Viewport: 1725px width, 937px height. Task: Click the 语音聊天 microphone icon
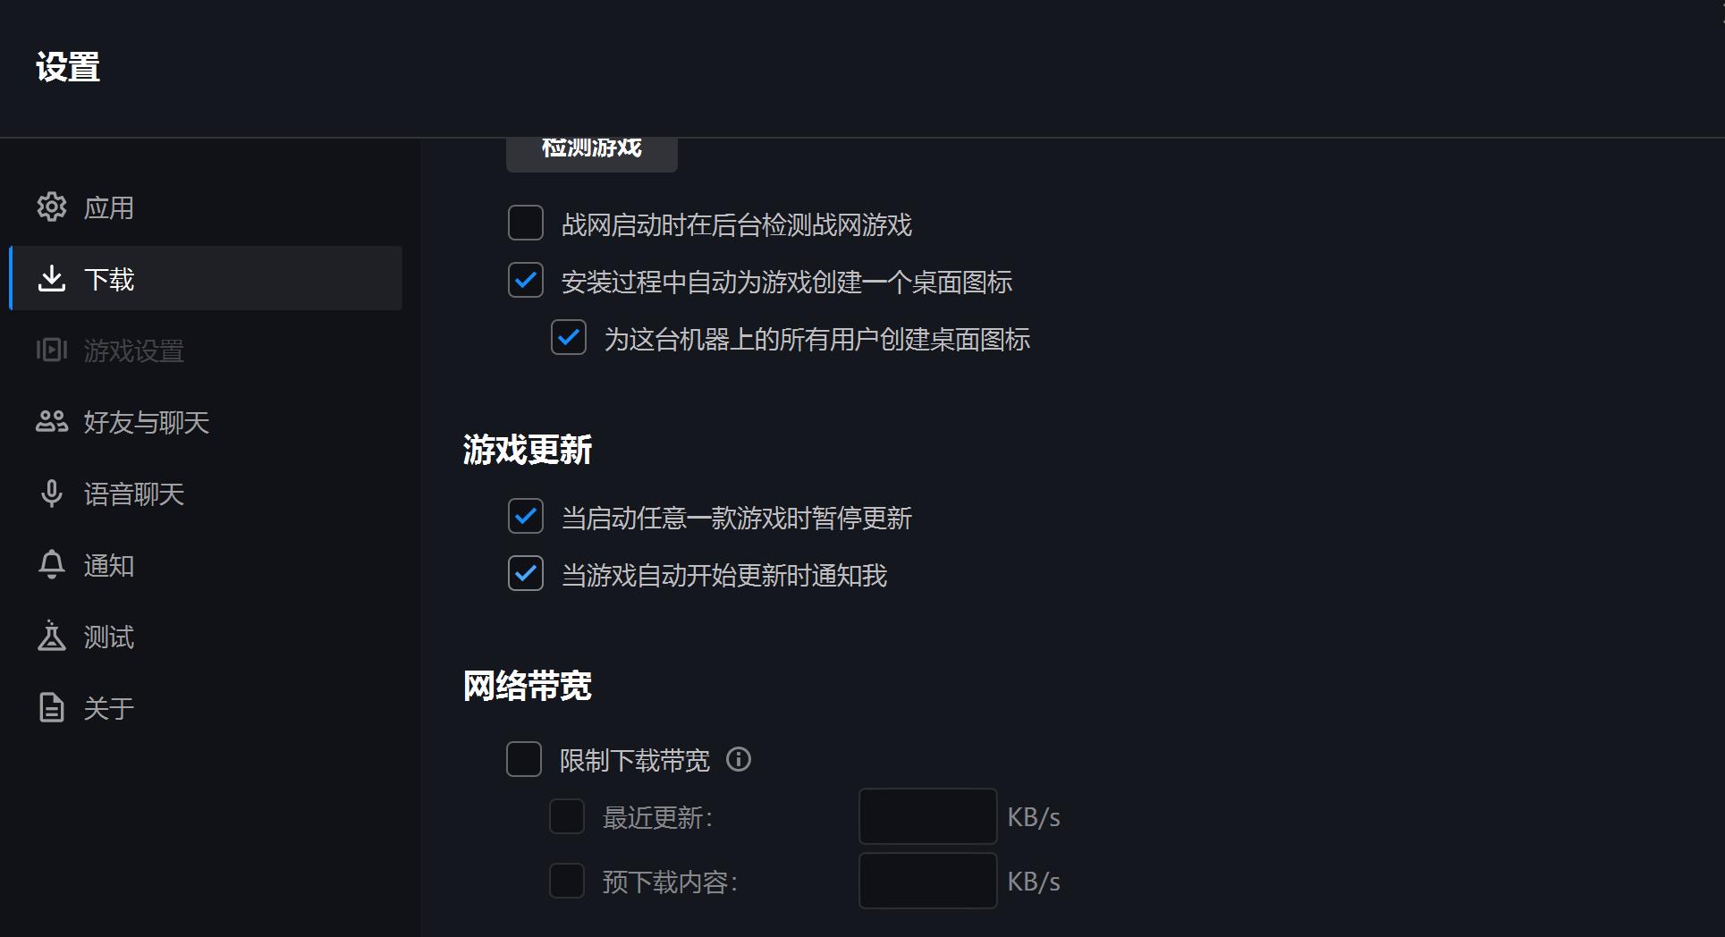pyautogui.click(x=52, y=493)
